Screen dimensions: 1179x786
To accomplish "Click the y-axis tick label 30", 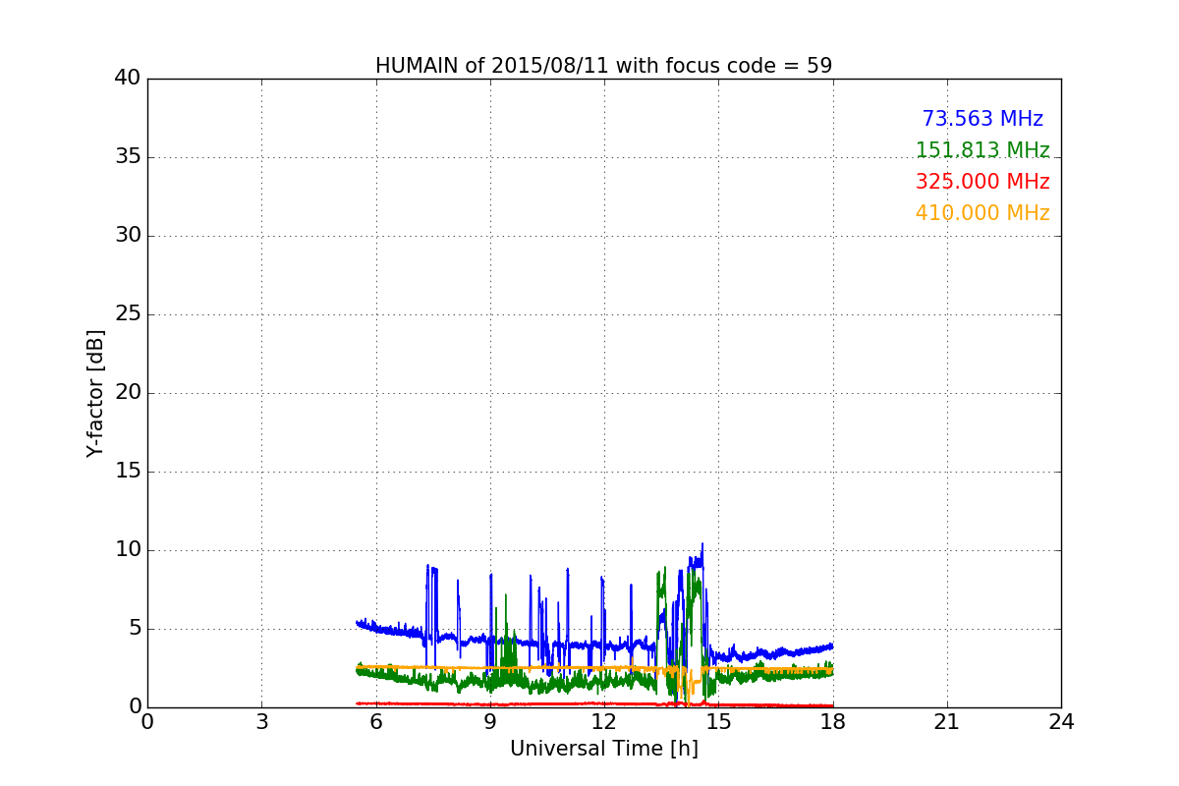I will pos(128,236).
